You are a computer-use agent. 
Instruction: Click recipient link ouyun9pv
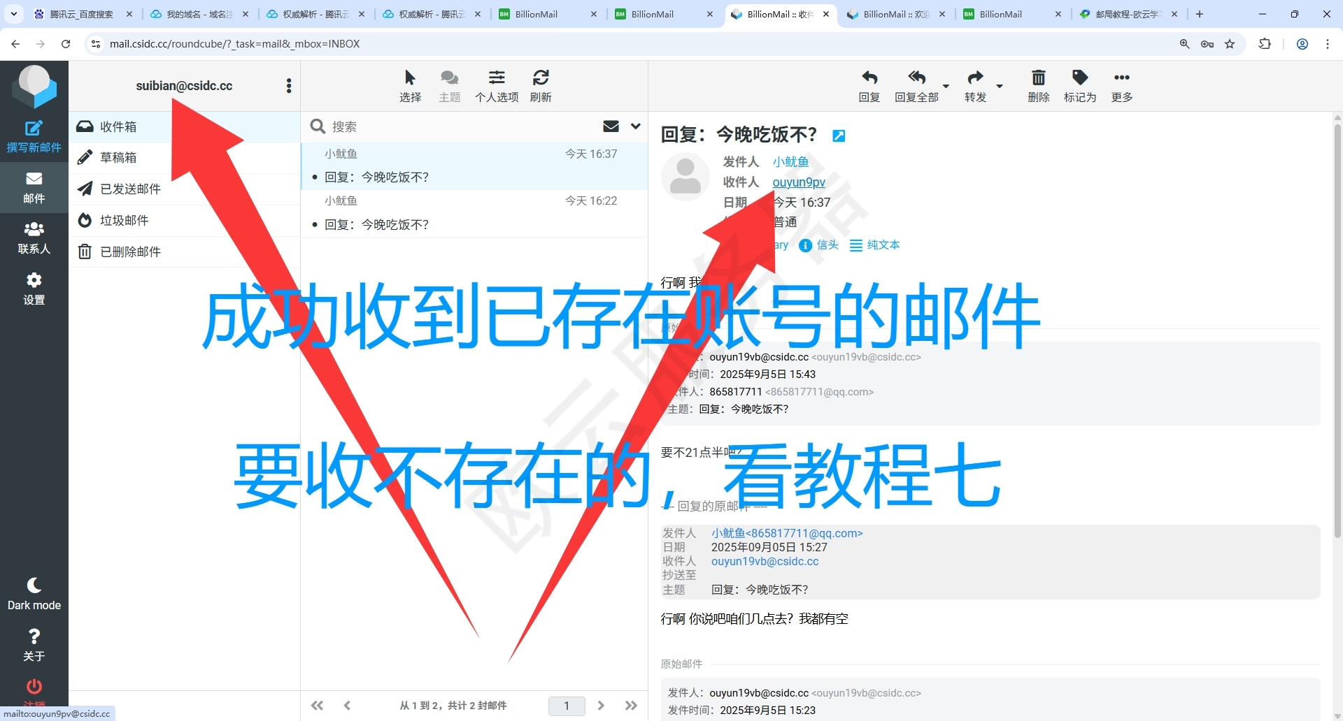[x=799, y=182]
